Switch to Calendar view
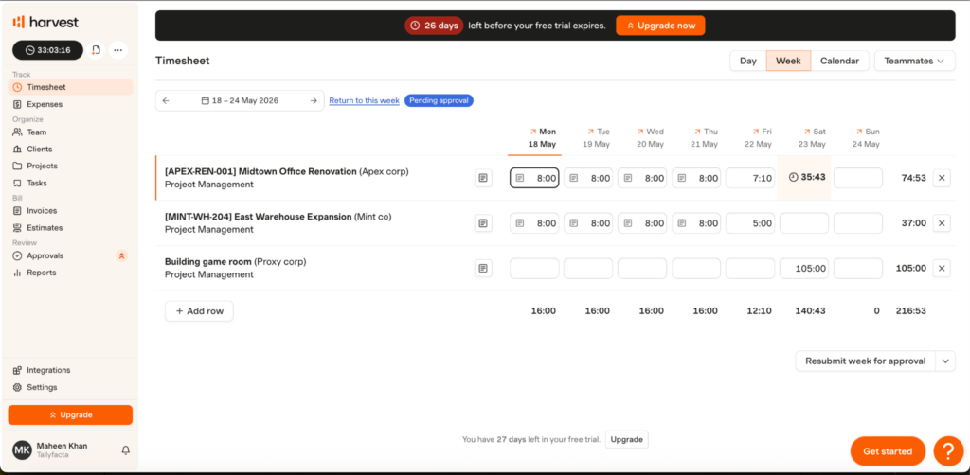970x475 pixels. pyautogui.click(x=839, y=62)
